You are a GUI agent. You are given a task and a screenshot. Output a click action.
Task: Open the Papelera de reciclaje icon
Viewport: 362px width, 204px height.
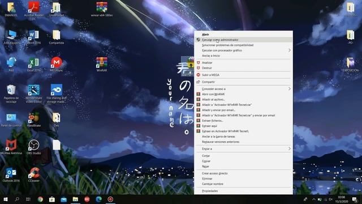click(11, 93)
